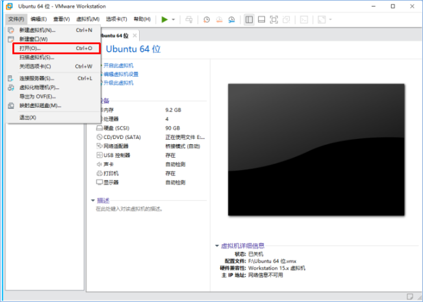Screen dimensions: 423x302
Task: Open the snapshot manager icon
Action: pos(232,19)
